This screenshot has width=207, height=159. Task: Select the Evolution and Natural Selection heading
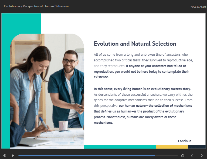[135, 44]
